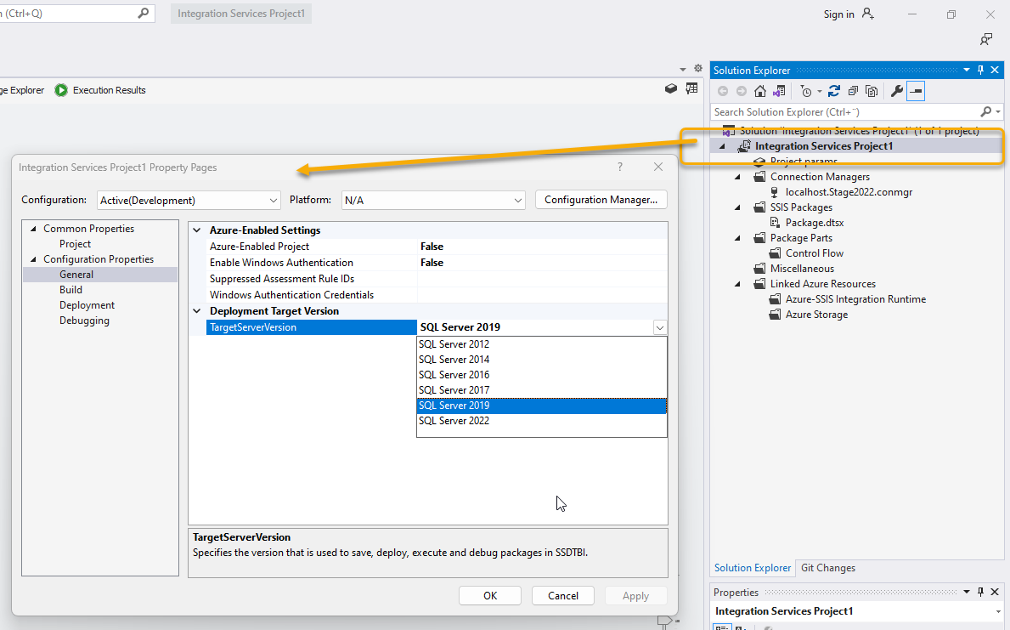Click the account icon next to Sign in
Image resolution: width=1010 pixels, height=630 pixels.
[867, 14]
